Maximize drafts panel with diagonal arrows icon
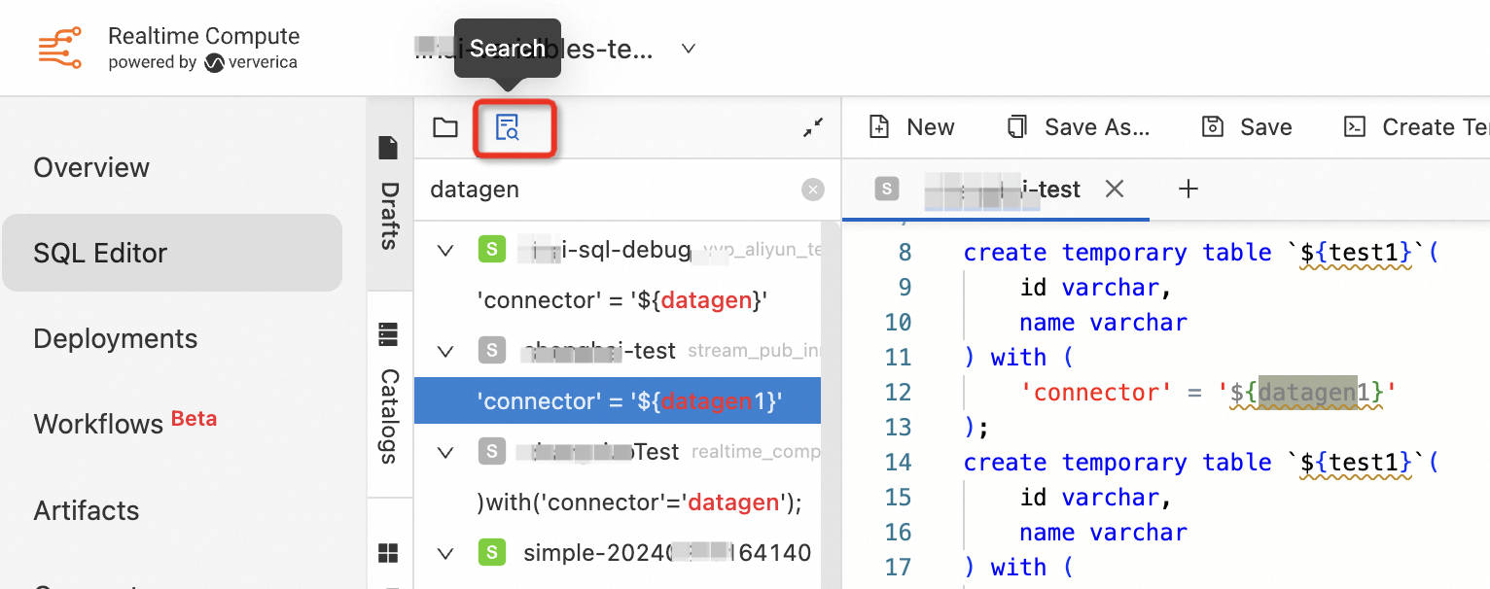 click(x=813, y=127)
